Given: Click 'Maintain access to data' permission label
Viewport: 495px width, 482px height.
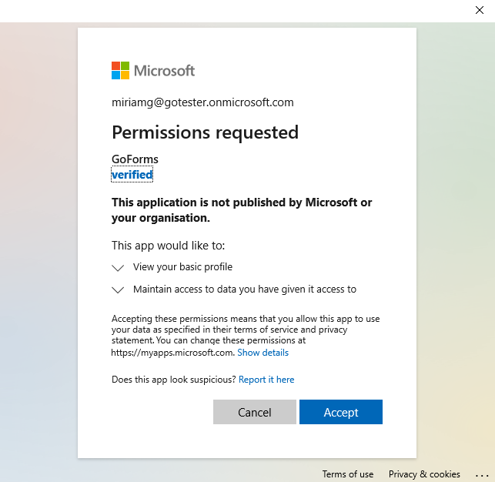Looking at the screenshot, I should tap(245, 290).
